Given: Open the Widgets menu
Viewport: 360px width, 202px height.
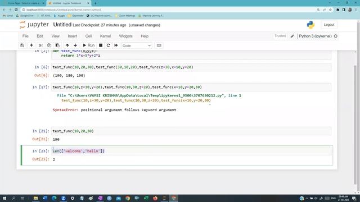Looking at the screenshot, I should pos(125,36).
